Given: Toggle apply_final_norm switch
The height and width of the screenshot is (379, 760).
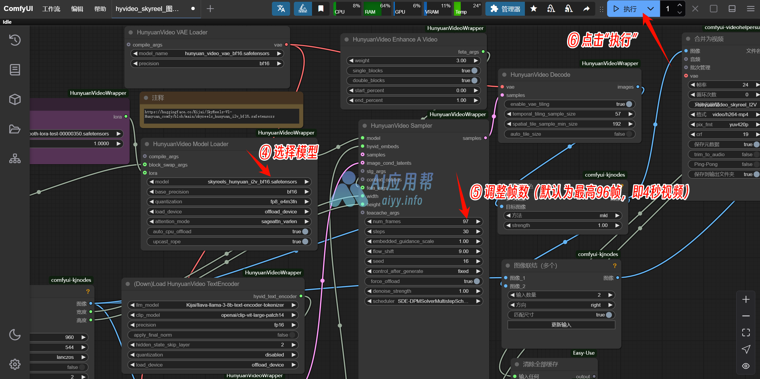Looking at the screenshot, I should point(292,335).
